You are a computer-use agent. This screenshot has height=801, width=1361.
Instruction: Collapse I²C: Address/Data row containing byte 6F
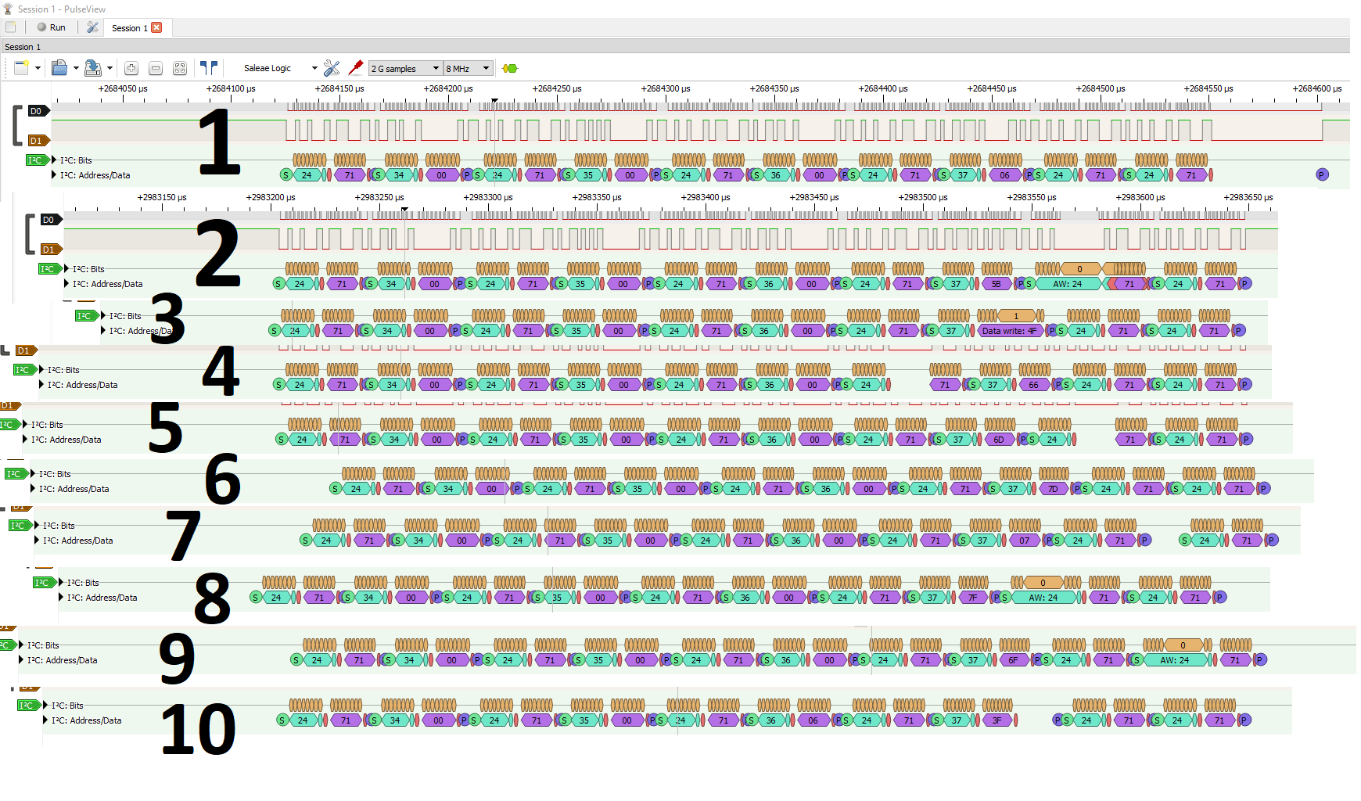21,660
